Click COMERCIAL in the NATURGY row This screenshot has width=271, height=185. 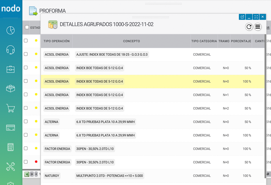pyautogui.click(x=202, y=176)
